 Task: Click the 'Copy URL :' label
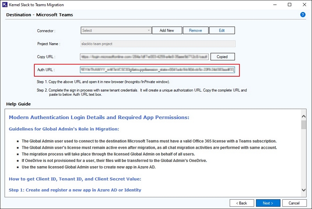click(46, 57)
